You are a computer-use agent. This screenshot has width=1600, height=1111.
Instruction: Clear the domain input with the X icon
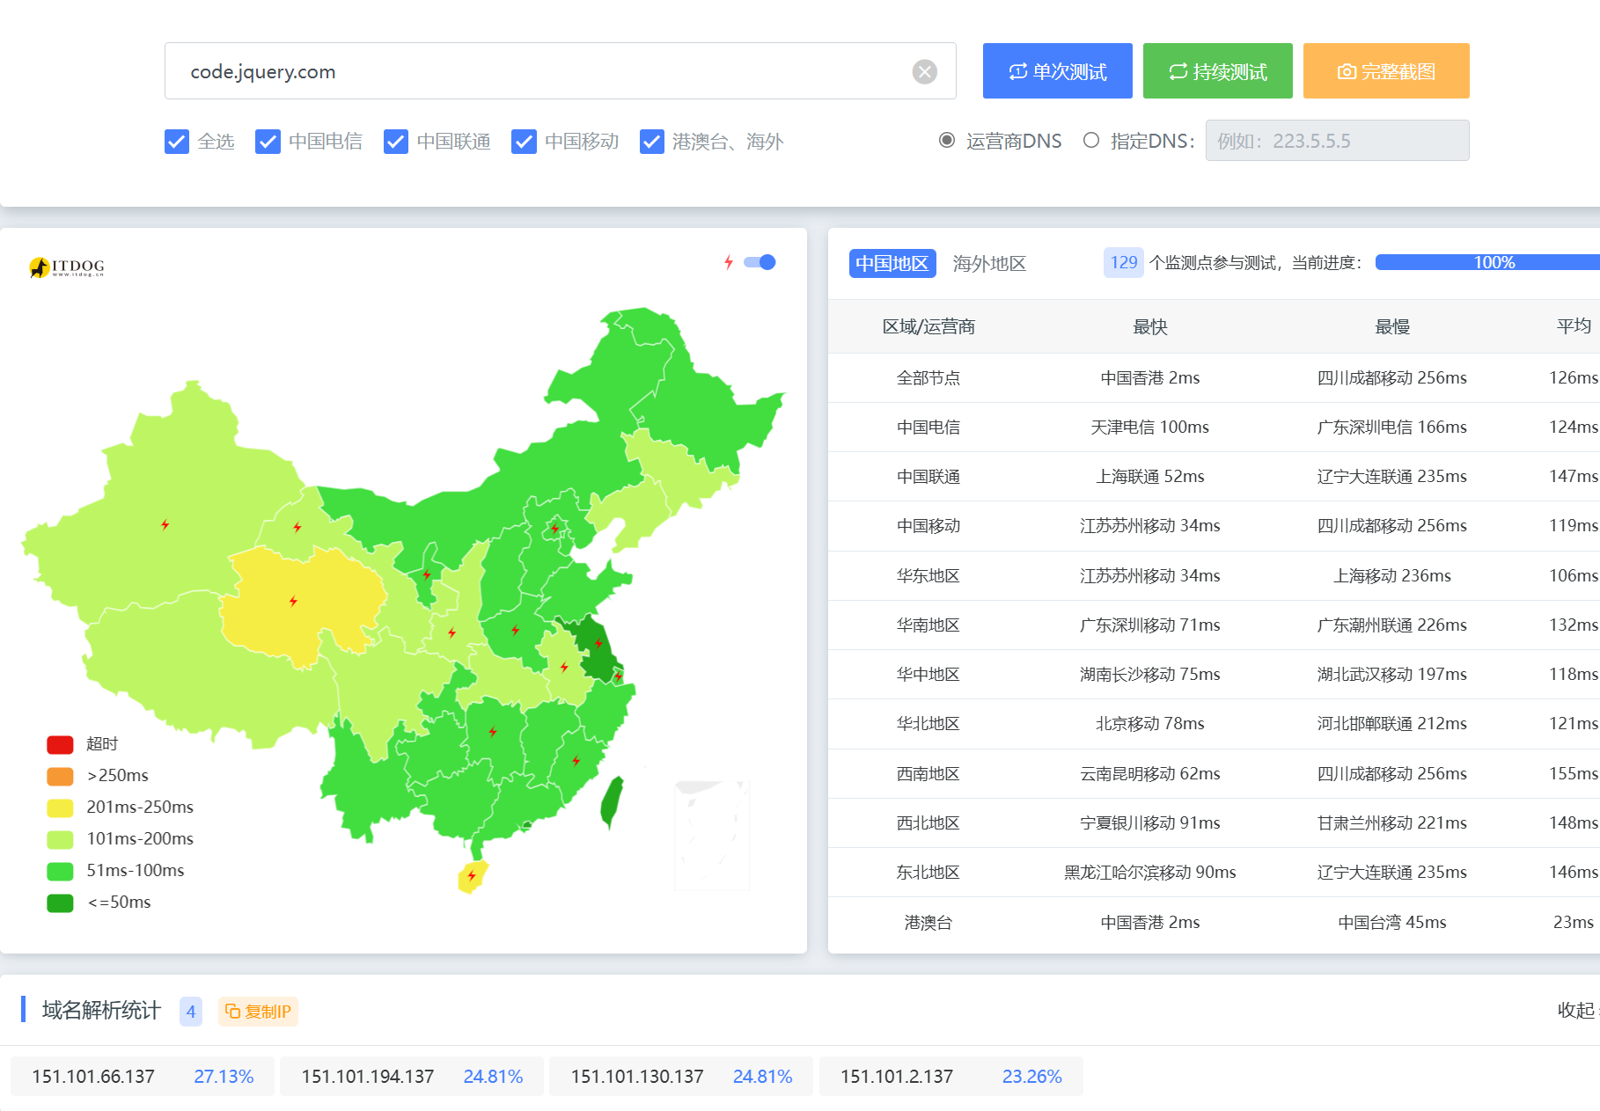pyautogui.click(x=924, y=71)
